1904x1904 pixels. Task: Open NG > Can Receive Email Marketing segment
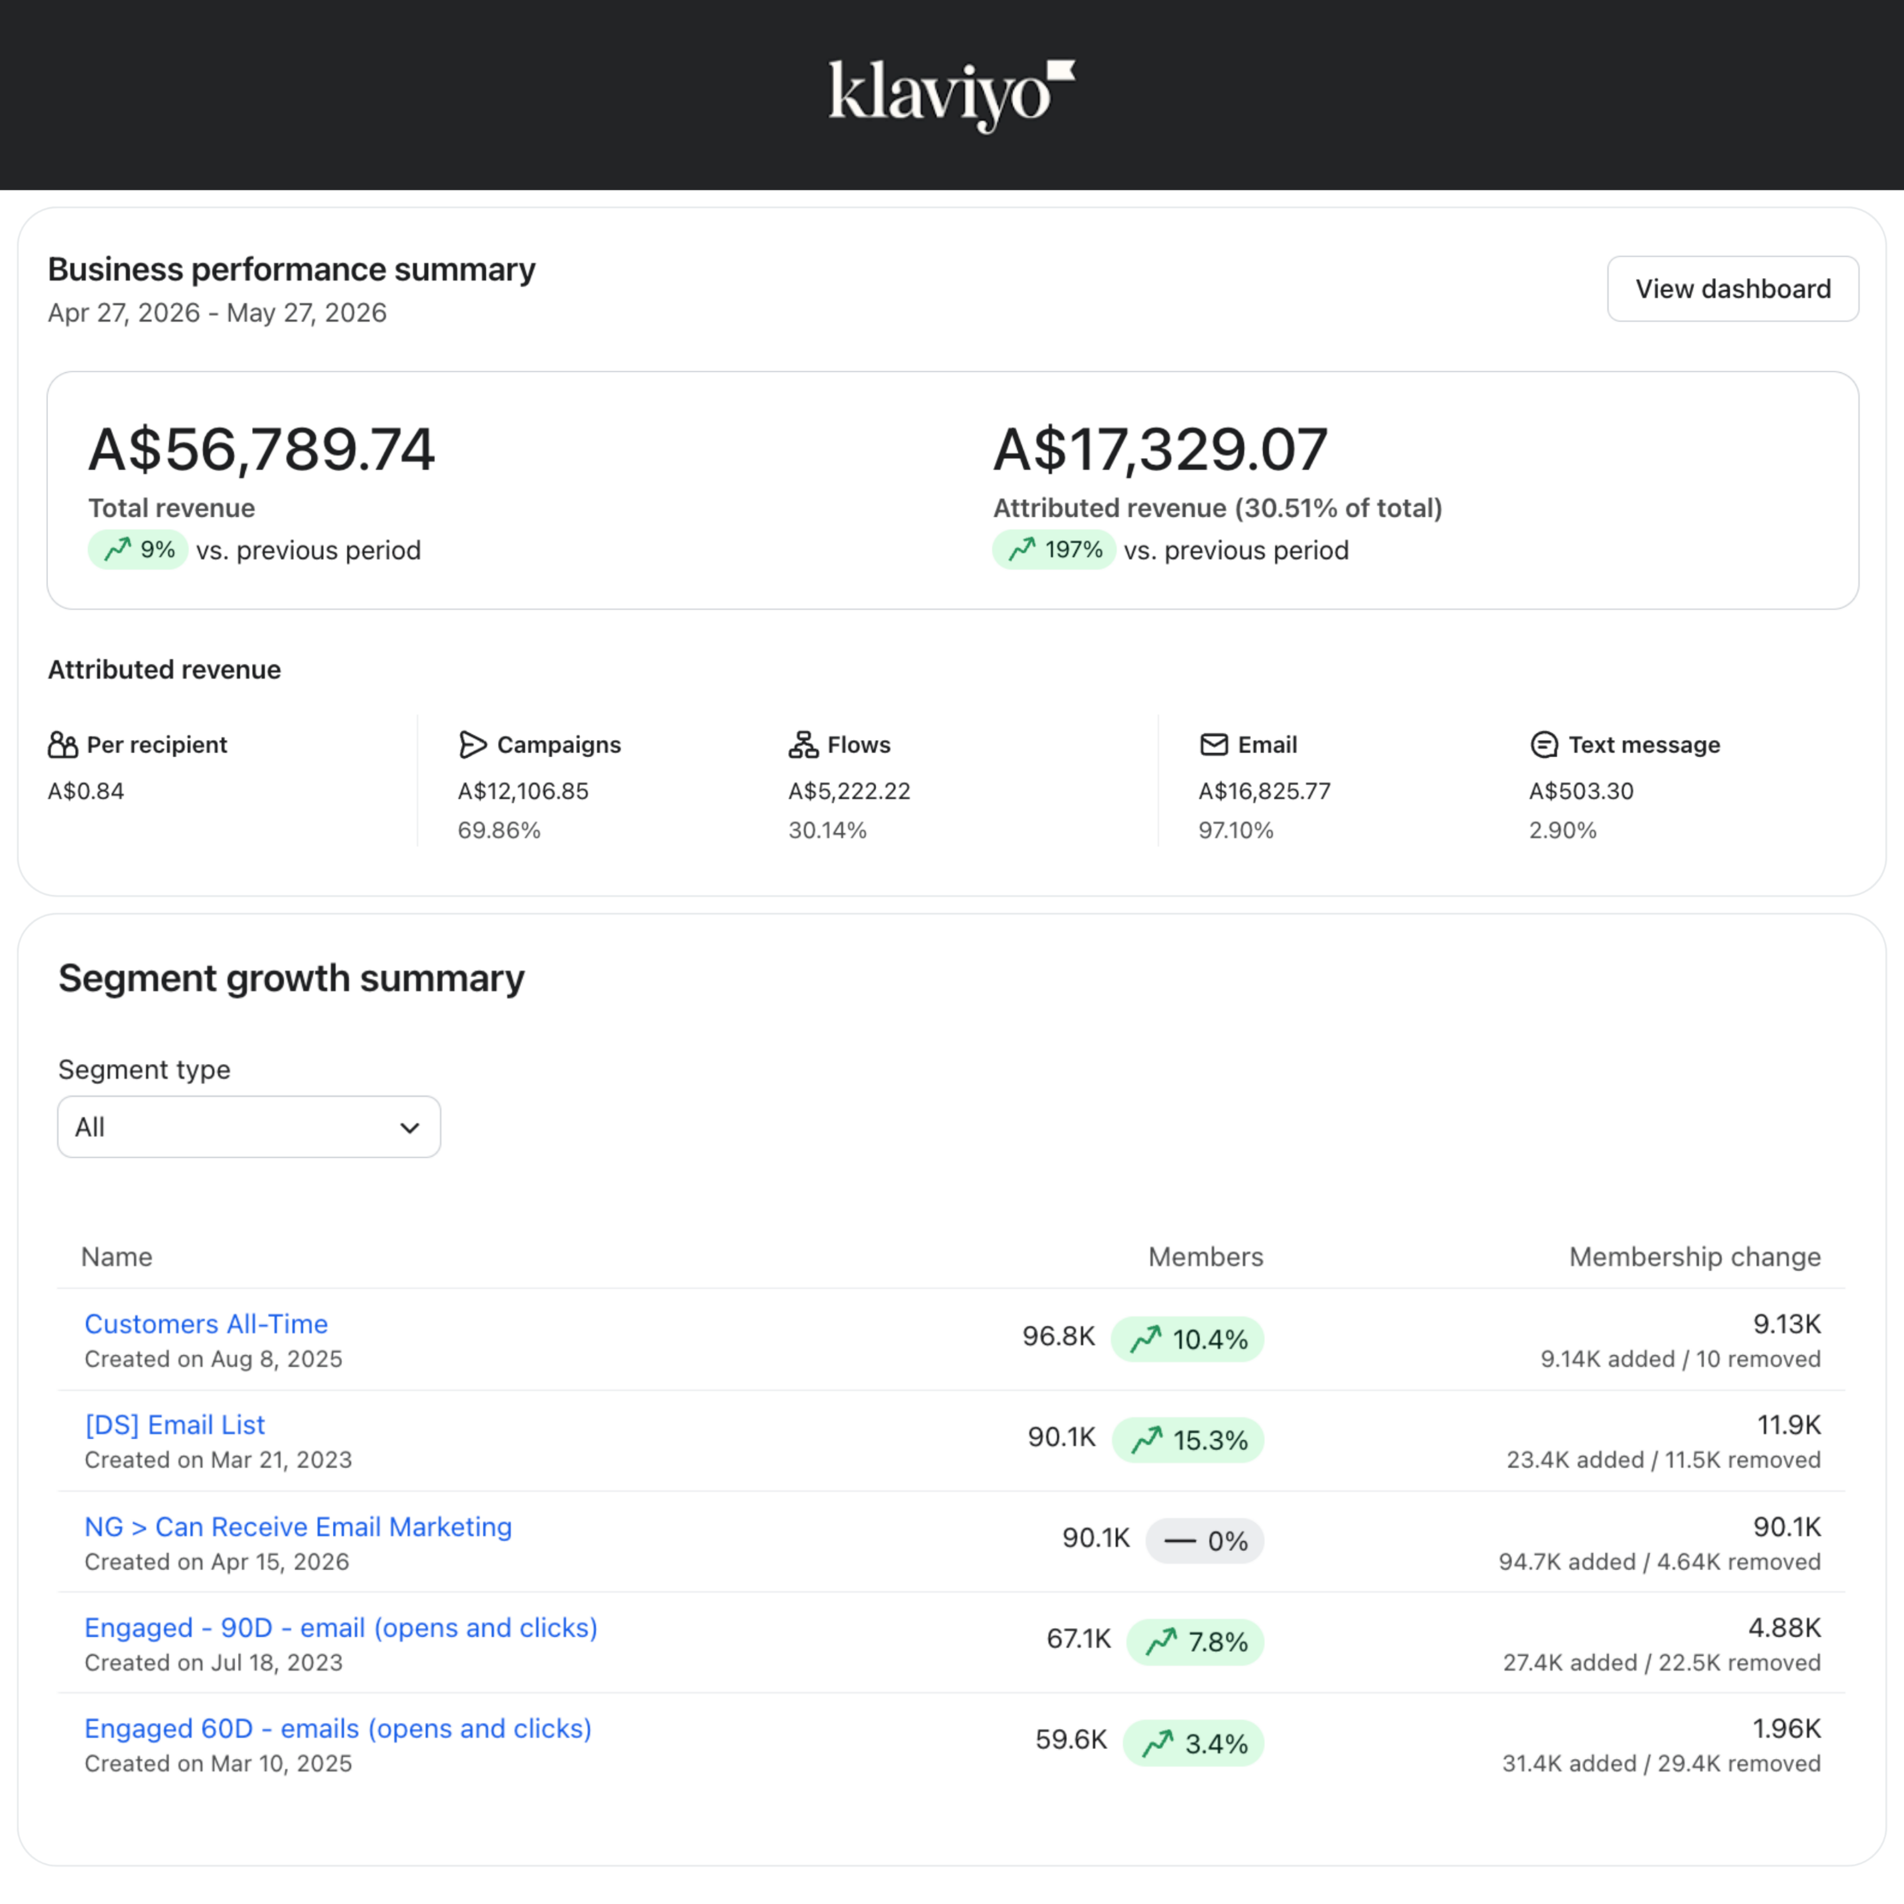click(298, 1527)
